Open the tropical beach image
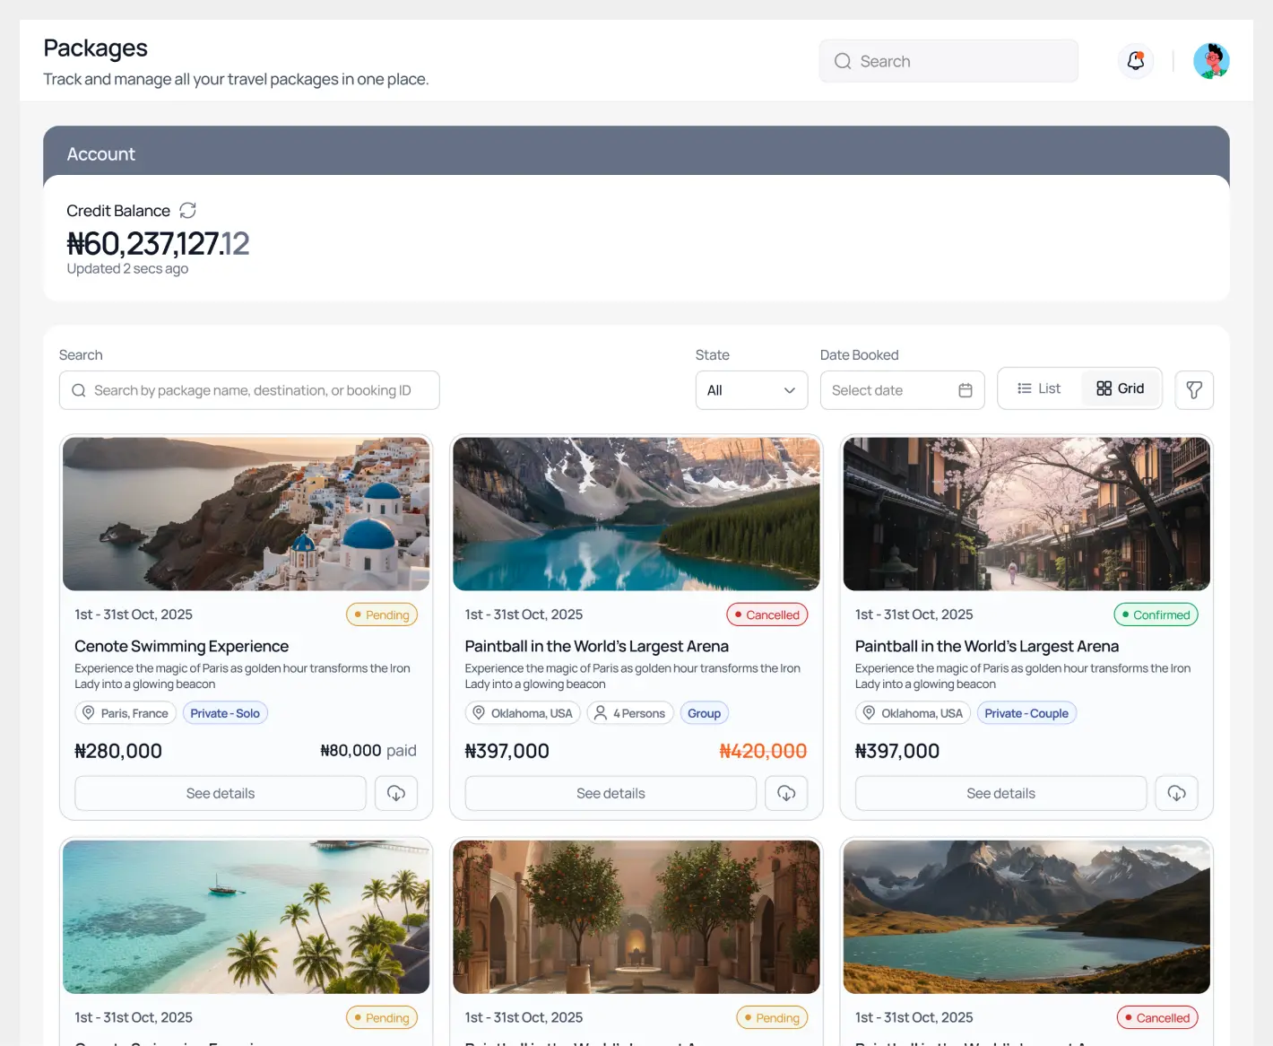1273x1046 pixels. tap(247, 917)
